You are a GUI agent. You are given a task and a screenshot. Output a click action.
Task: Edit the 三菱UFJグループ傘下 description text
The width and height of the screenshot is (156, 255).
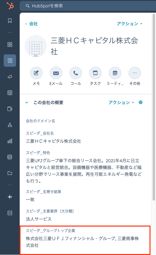(x=84, y=171)
